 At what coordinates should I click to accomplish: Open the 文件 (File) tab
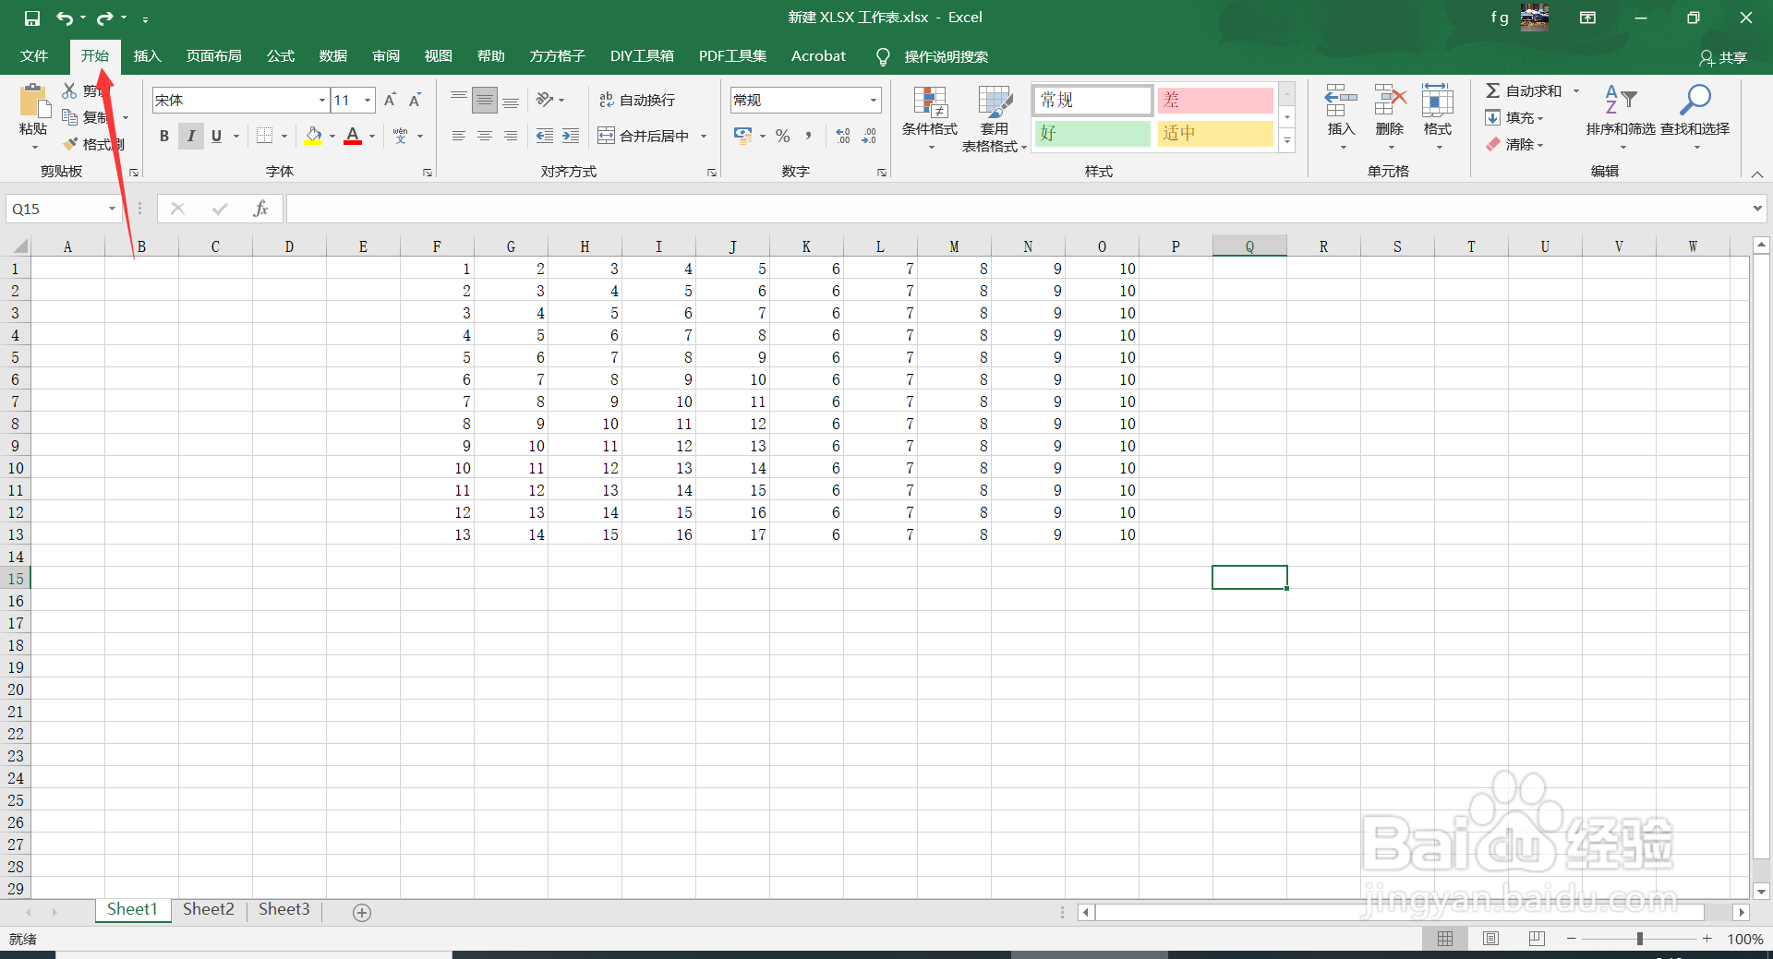pyautogui.click(x=34, y=56)
